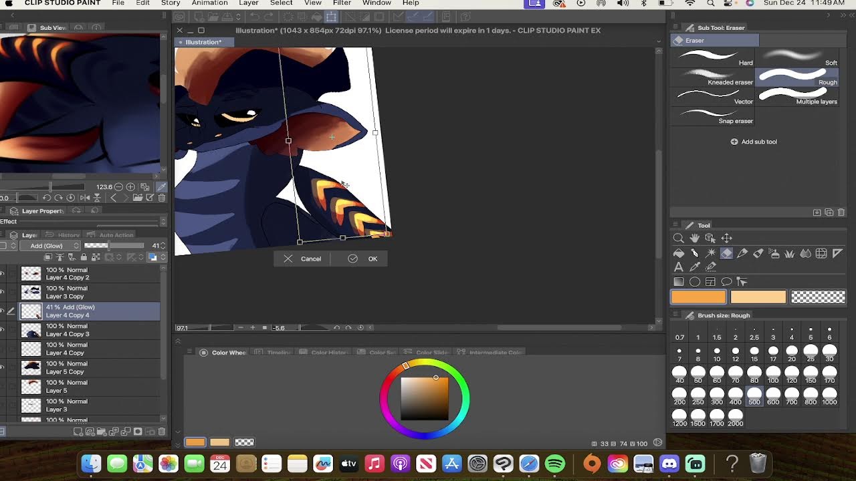
Task: Select the Correct line tool
Action: 710,267
